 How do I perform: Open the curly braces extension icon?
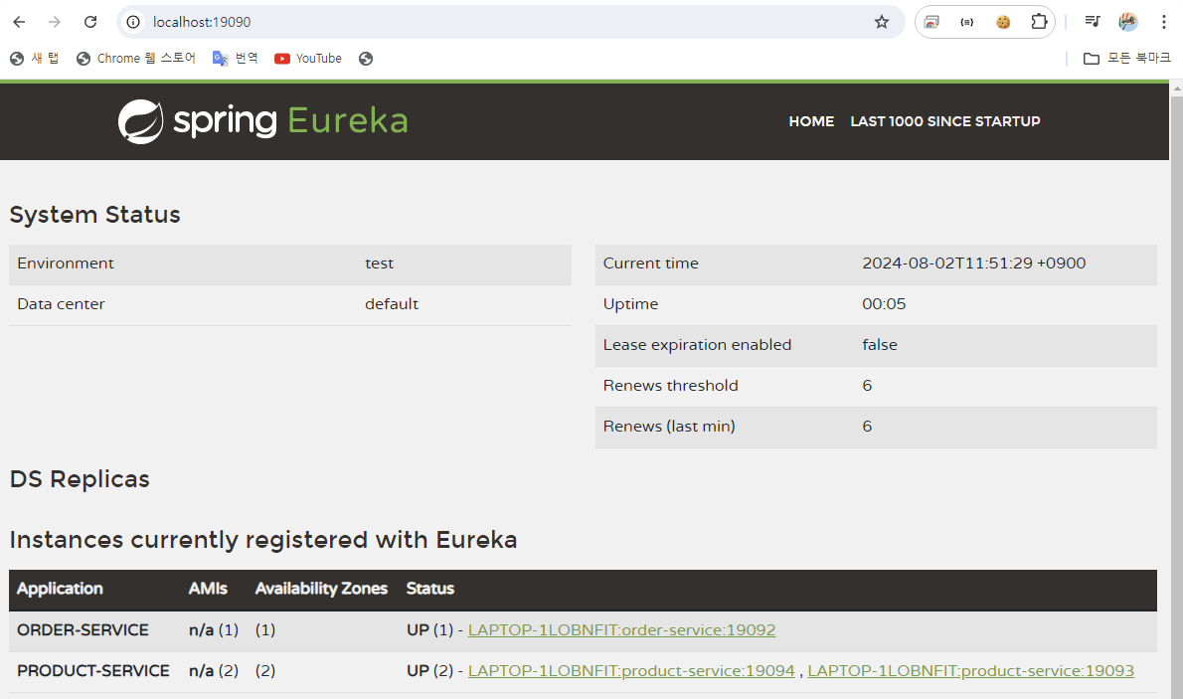tap(966, 22)
